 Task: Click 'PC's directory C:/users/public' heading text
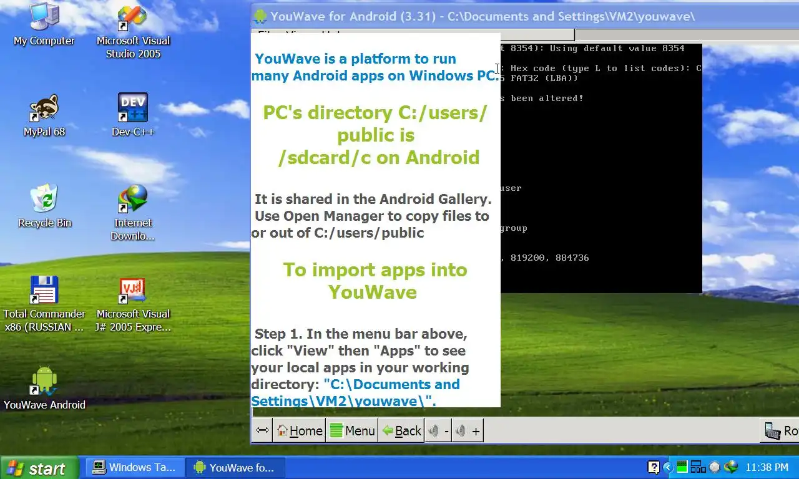[x=375, y=124]
